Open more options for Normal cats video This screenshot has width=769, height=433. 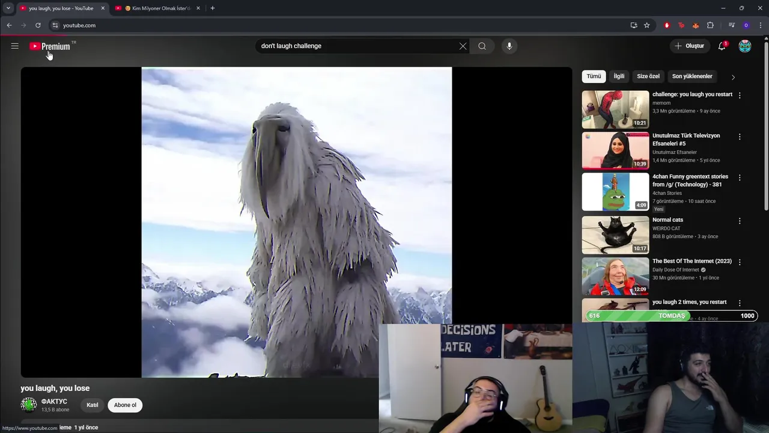click(740, 221)
